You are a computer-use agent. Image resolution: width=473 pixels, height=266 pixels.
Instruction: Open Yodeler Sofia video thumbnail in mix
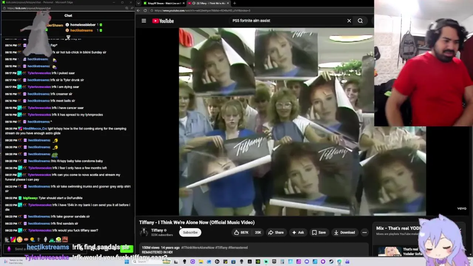point(389,252)
